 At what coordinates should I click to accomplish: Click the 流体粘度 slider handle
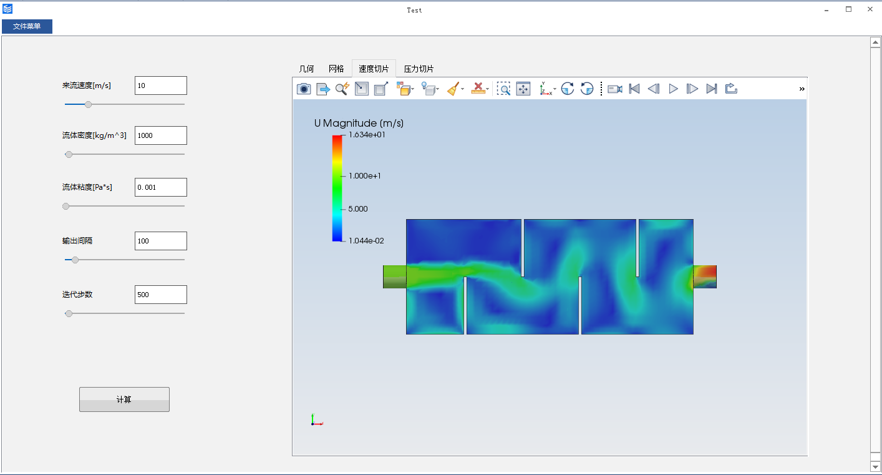click(65, 206)
